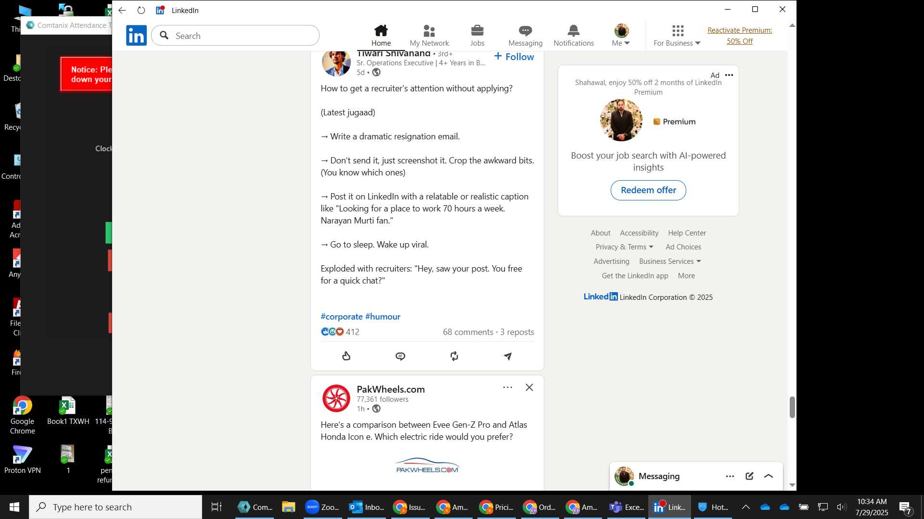Open the PakWheels.com page logo
The width and height of the screenshot is (924, 519).
pyautogui.click(x=336, y=398)
